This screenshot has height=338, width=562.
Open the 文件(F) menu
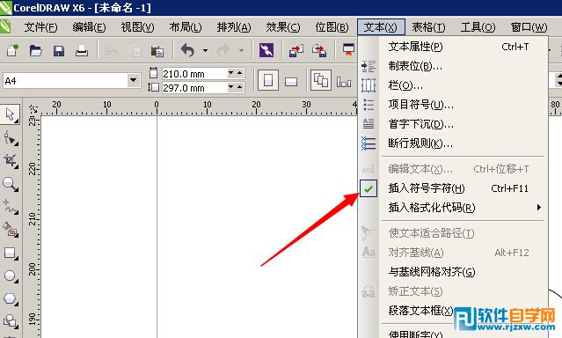pyautogui.click(x=40, y=27)
